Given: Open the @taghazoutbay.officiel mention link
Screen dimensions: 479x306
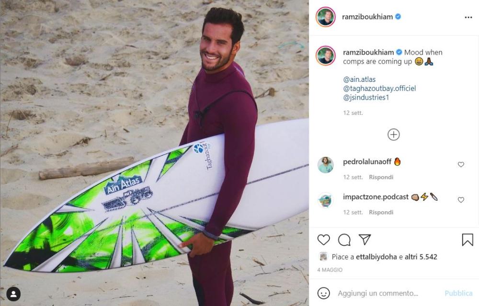Looking at the screenshot, I should click(x=379, y=89).
